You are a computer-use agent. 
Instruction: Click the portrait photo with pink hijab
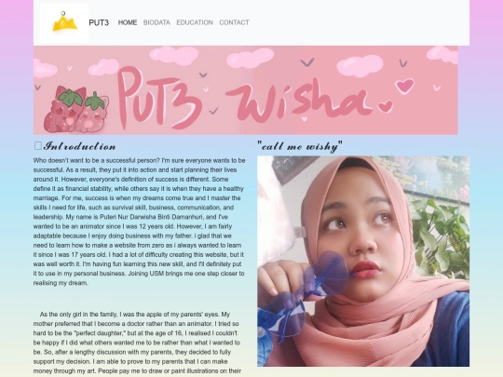[x=363, y=262]
